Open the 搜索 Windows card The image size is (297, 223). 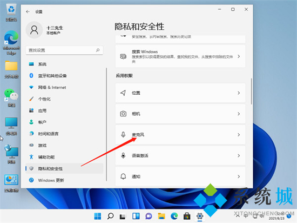click(x=180, y=56)
